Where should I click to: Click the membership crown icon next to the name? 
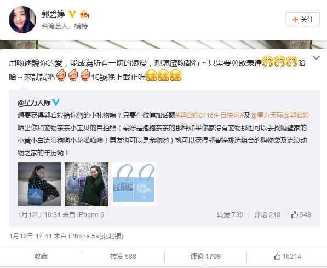pyautogui.click(x=84, y=14)
